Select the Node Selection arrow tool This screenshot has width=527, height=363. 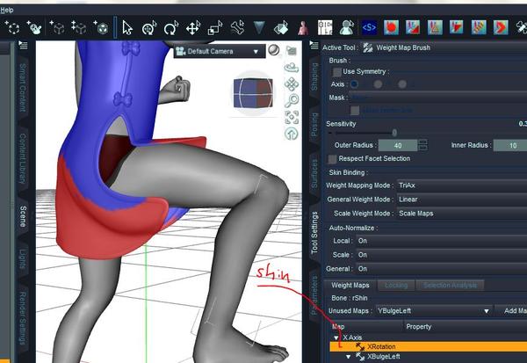coord(127,27)
